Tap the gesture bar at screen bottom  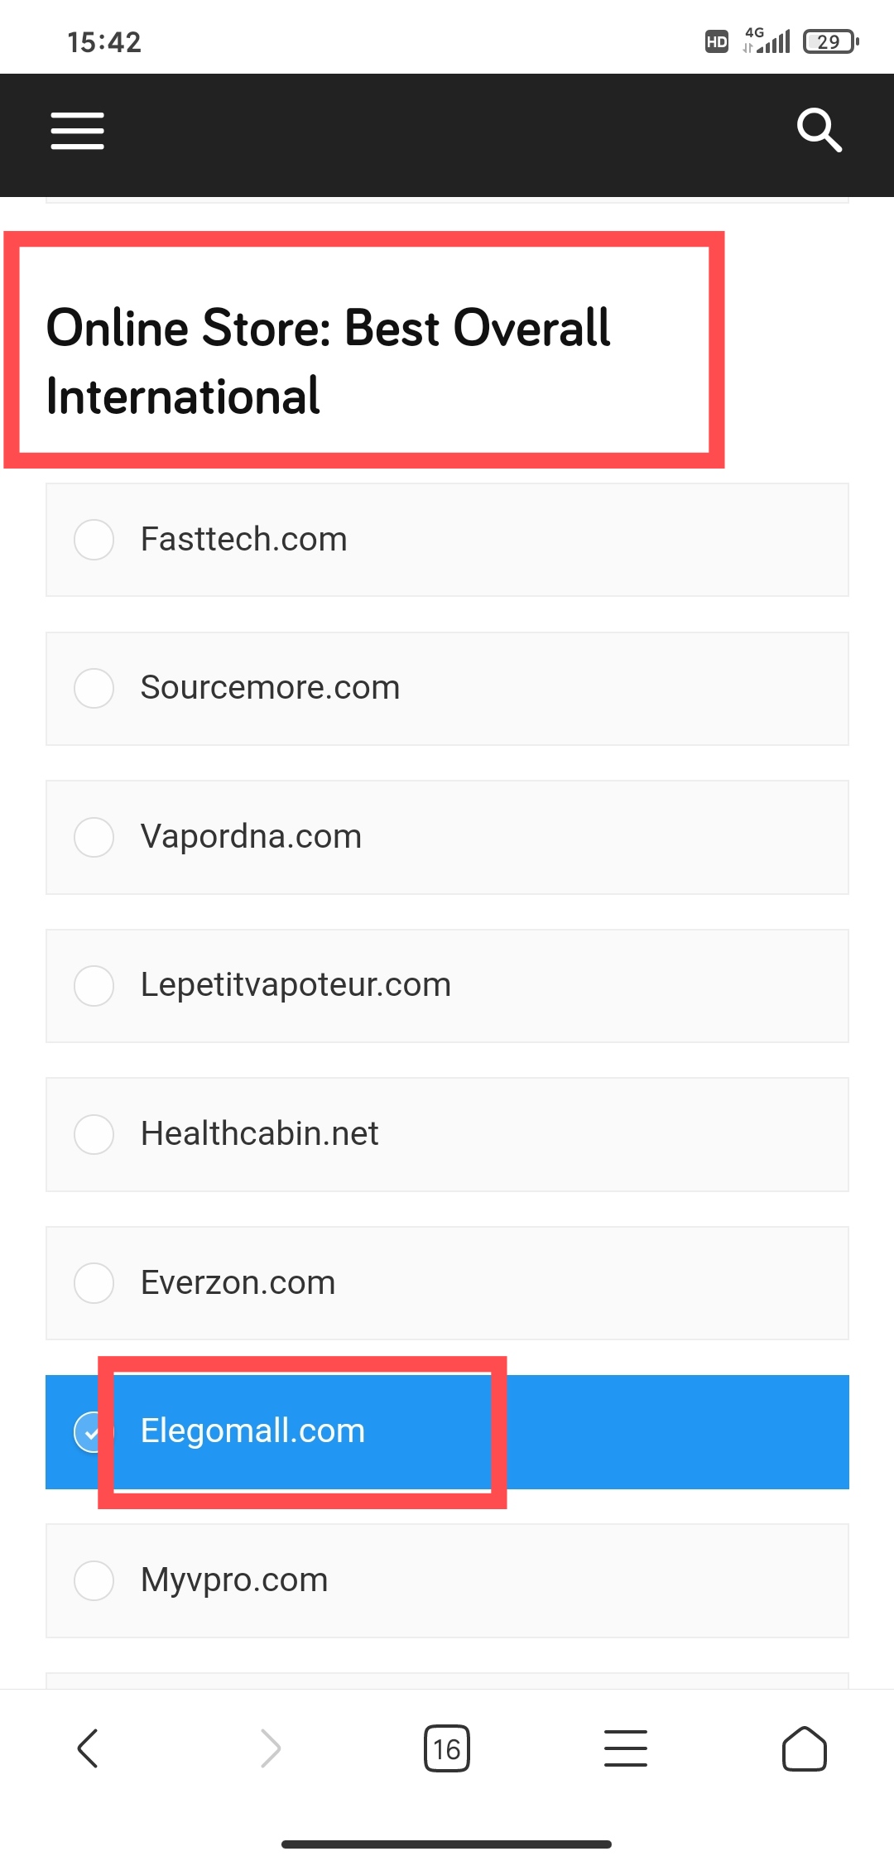(446, 1844)
